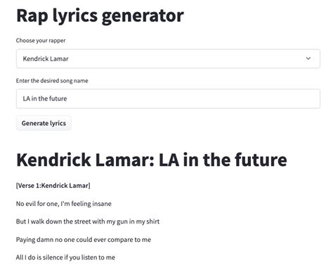Image resolution: width=333 pixels, height=270 pixels.
Task: Select the Kendrick Lamar text in the dropdown
Action: click(x=46, y=58)
